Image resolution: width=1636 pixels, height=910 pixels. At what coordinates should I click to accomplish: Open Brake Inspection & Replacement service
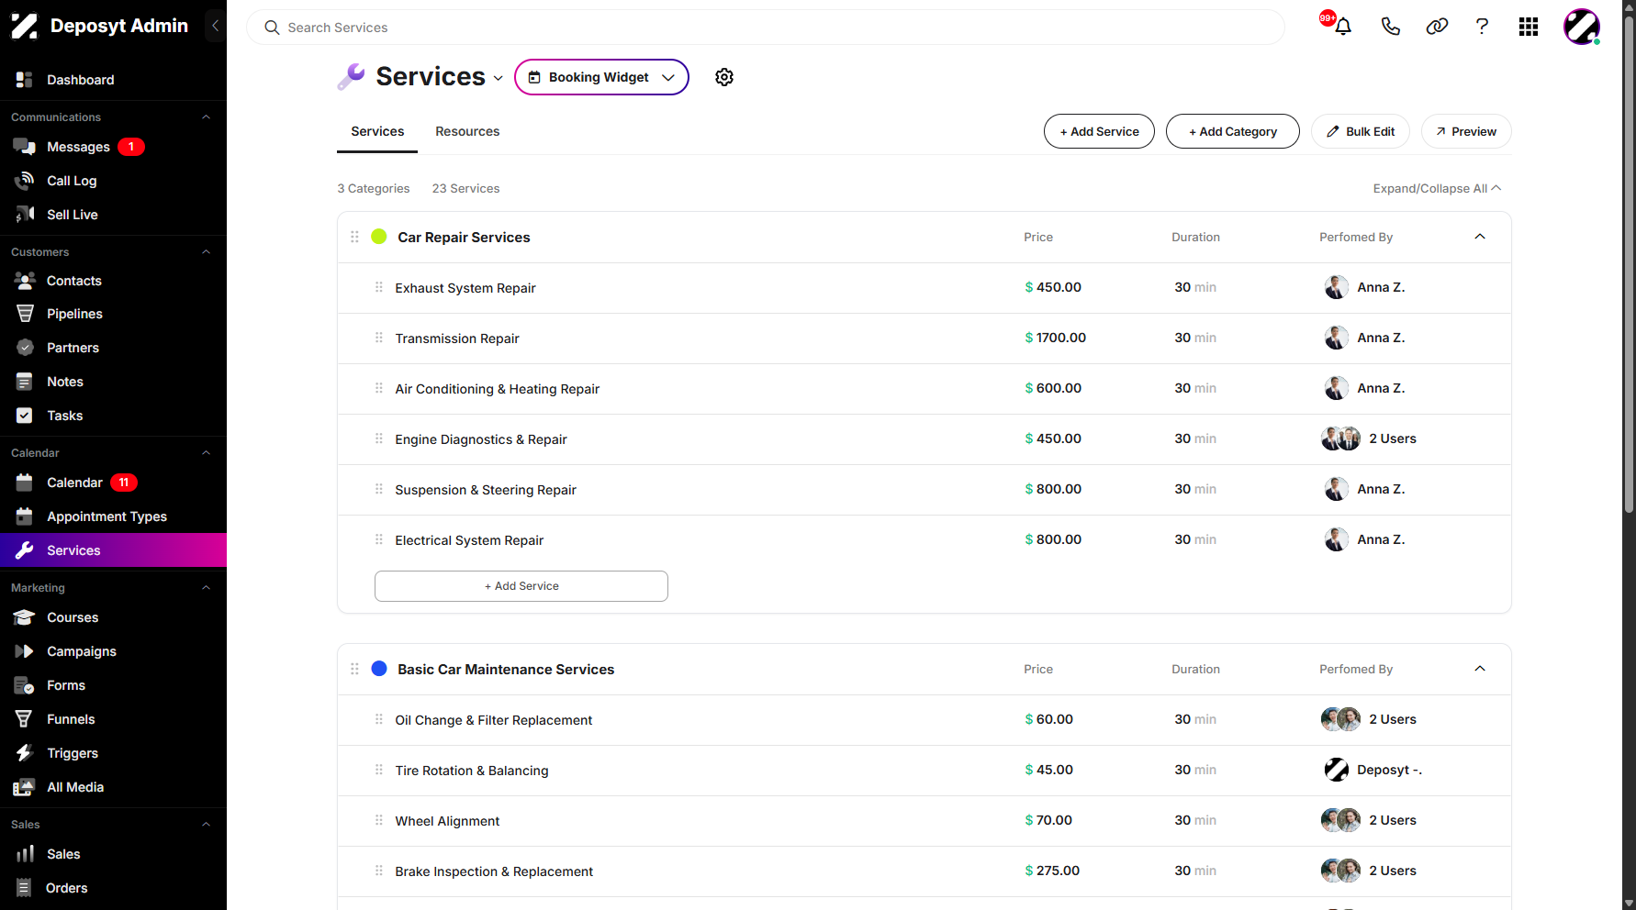coord(494,871)
